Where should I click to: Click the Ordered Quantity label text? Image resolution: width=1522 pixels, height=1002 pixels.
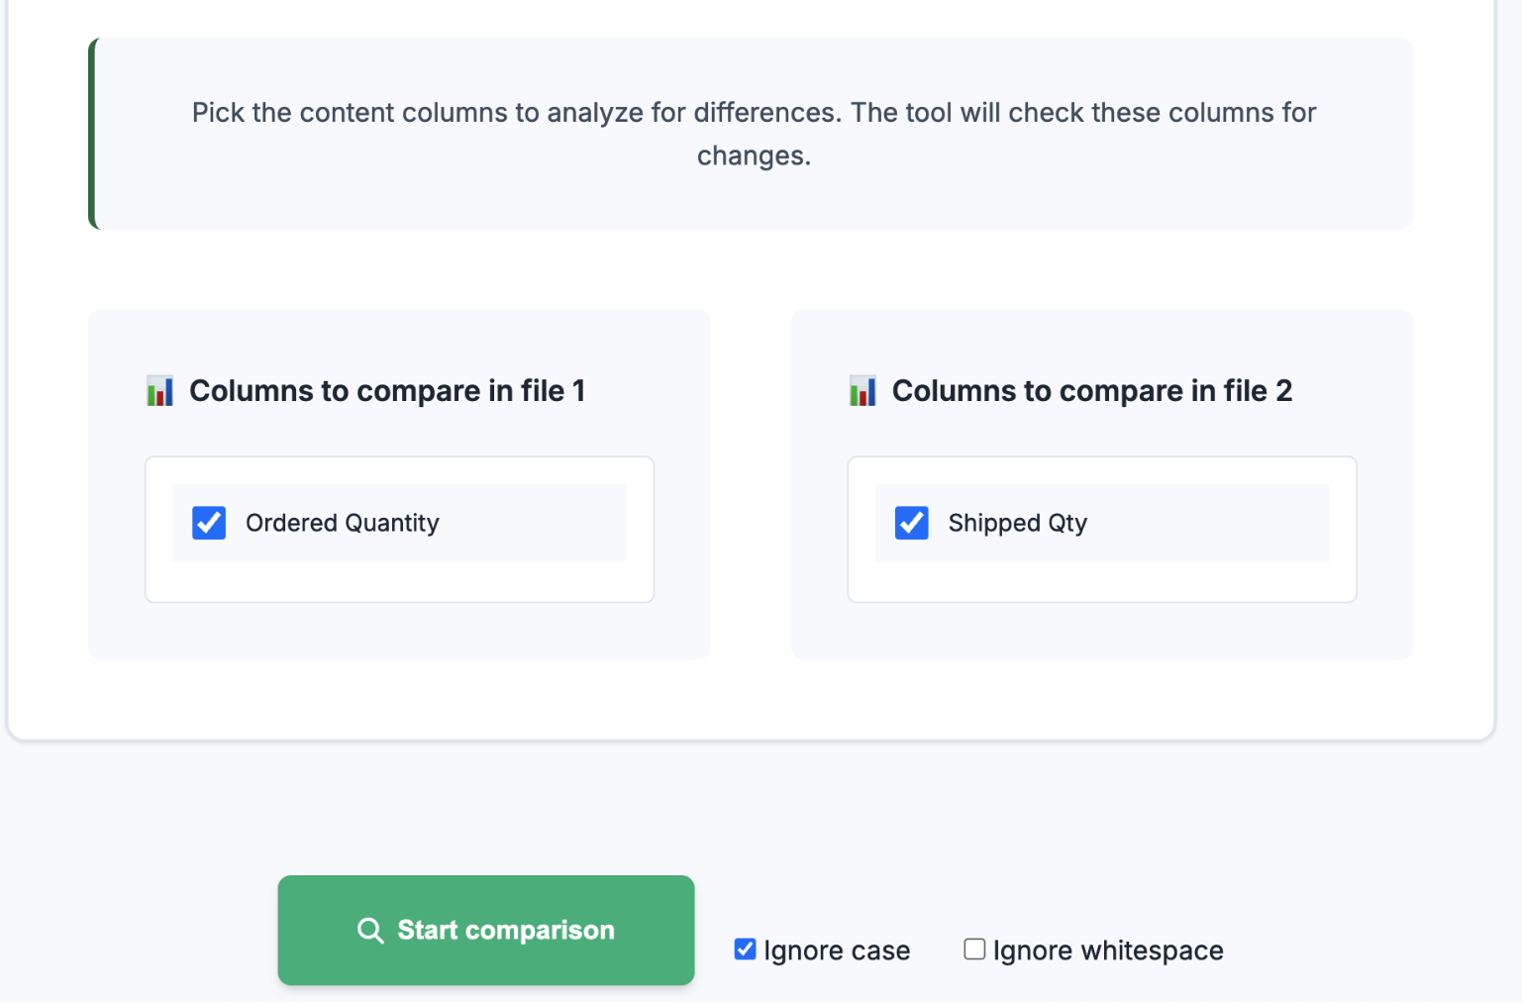coord(342,523)
